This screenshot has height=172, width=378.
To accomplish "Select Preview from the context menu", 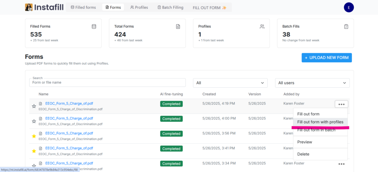I will pos(320,142).
